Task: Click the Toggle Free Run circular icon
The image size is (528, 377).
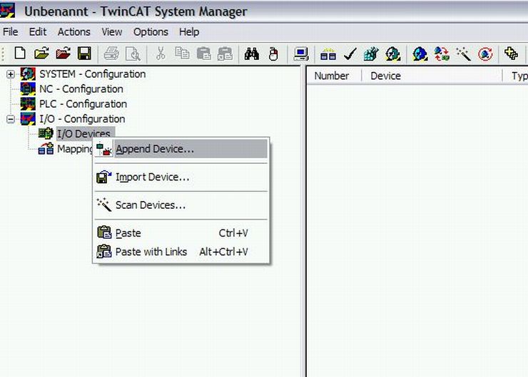Action: coord(485,53)
